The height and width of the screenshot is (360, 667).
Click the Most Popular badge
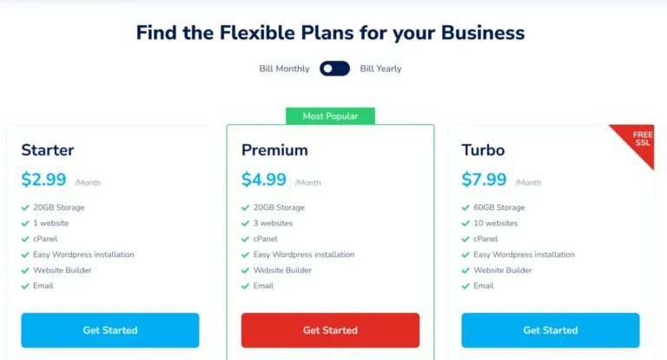click(x=330, y=116)
